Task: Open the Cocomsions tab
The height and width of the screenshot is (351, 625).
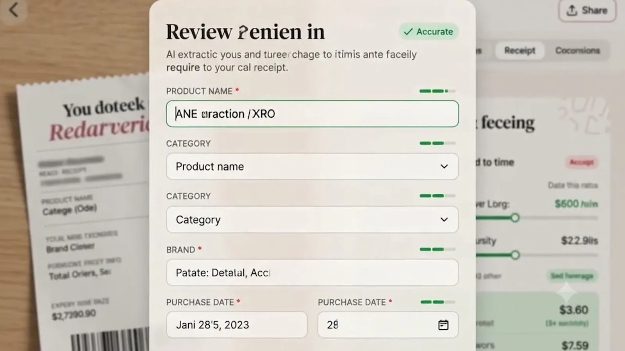Action: coord(577,51)
